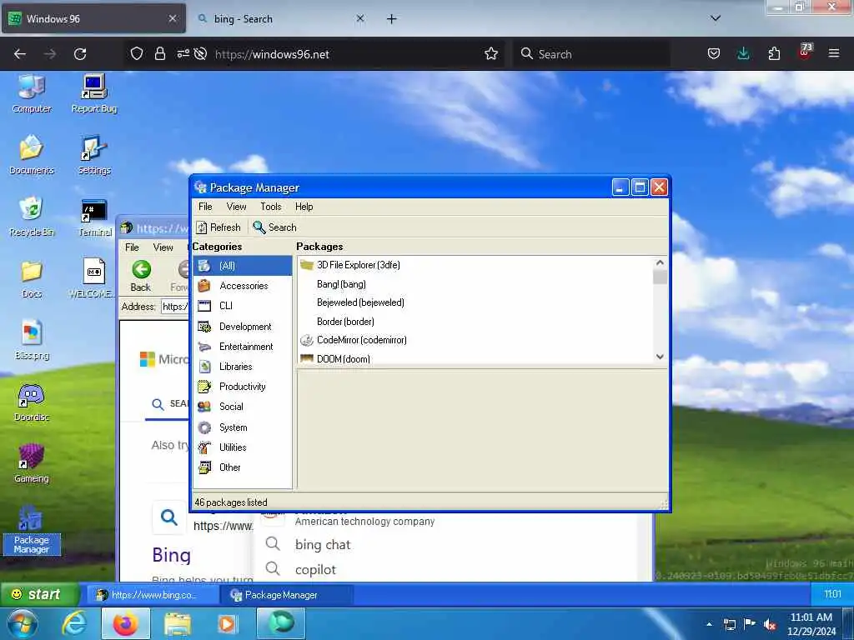Open the Bliss.png image file
The image size is (854, 640).
[32, 341]
